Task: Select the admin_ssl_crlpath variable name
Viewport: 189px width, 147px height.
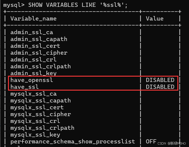Action: click(40, 67)
